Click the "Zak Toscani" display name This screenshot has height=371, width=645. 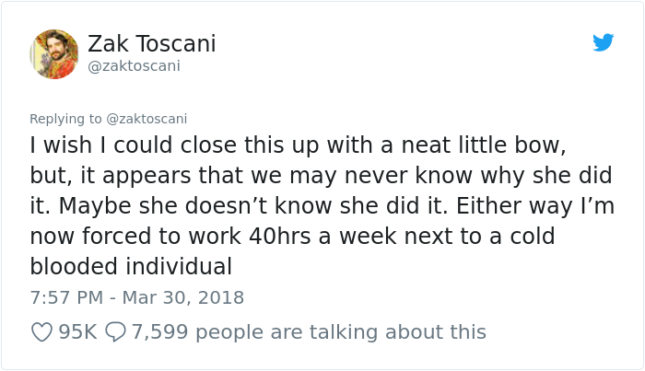pyautogui.click(x=152, y=43)
